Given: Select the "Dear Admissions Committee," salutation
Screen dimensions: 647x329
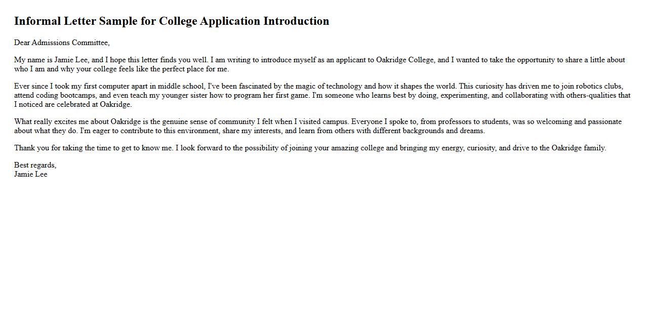Looking at the screenshot, I should coord(62,43).
